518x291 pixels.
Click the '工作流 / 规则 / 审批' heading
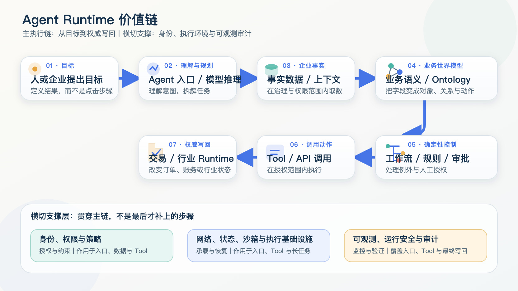point(427,159)
